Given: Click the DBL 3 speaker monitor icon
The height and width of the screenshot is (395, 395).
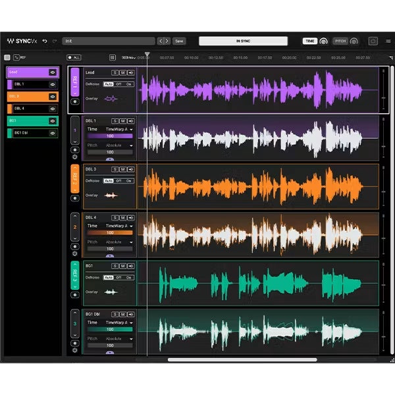Looking at the screenshot, I should point(131,170).
